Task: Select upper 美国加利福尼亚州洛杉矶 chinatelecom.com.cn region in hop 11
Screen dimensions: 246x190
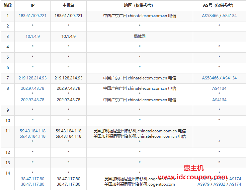Action: [x=140, y=131]
